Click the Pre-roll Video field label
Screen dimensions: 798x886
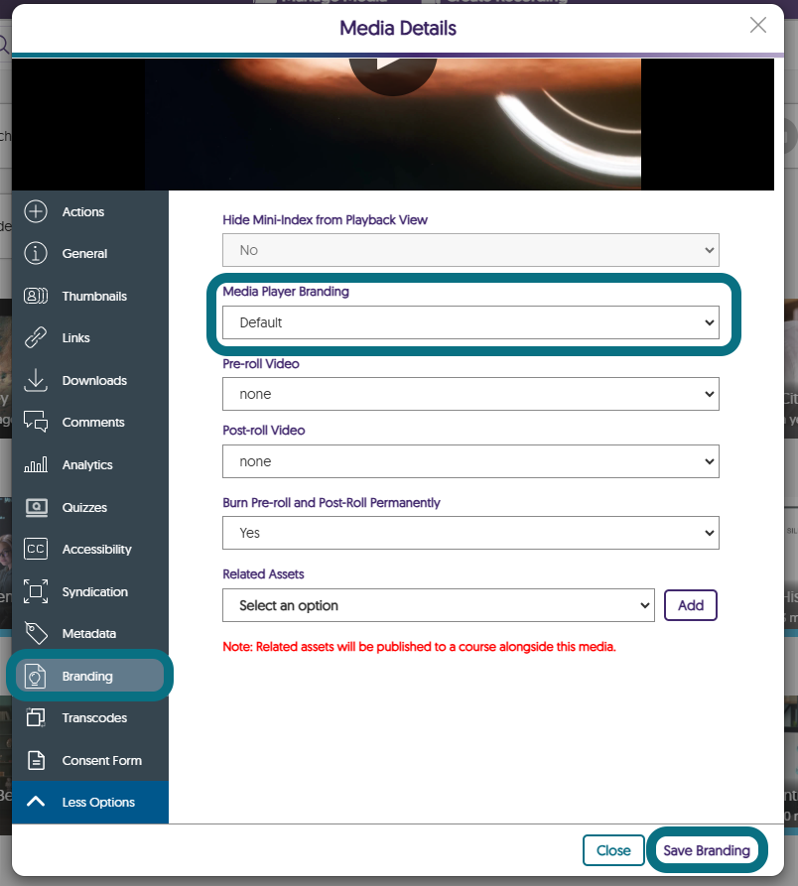coord(261,364)
